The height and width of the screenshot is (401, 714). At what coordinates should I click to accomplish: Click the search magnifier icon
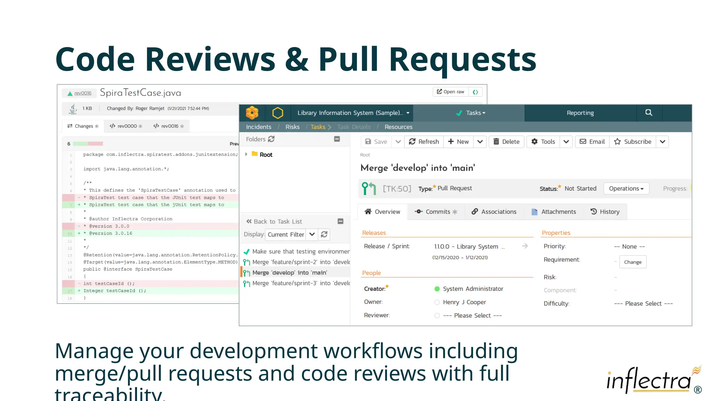coord(648,112)
